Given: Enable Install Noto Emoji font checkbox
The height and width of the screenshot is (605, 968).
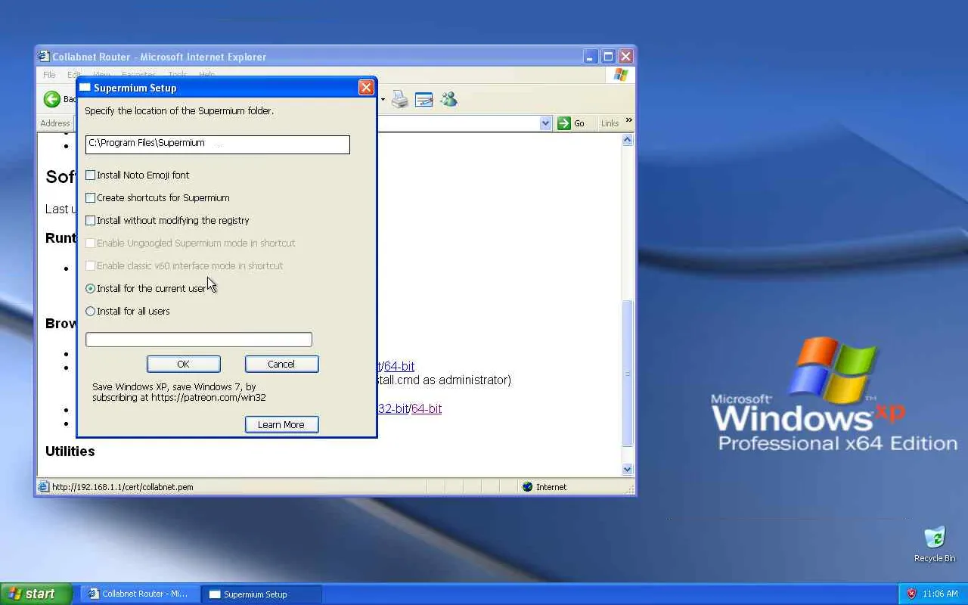Looking at the screenshot, I should (91, 175).
